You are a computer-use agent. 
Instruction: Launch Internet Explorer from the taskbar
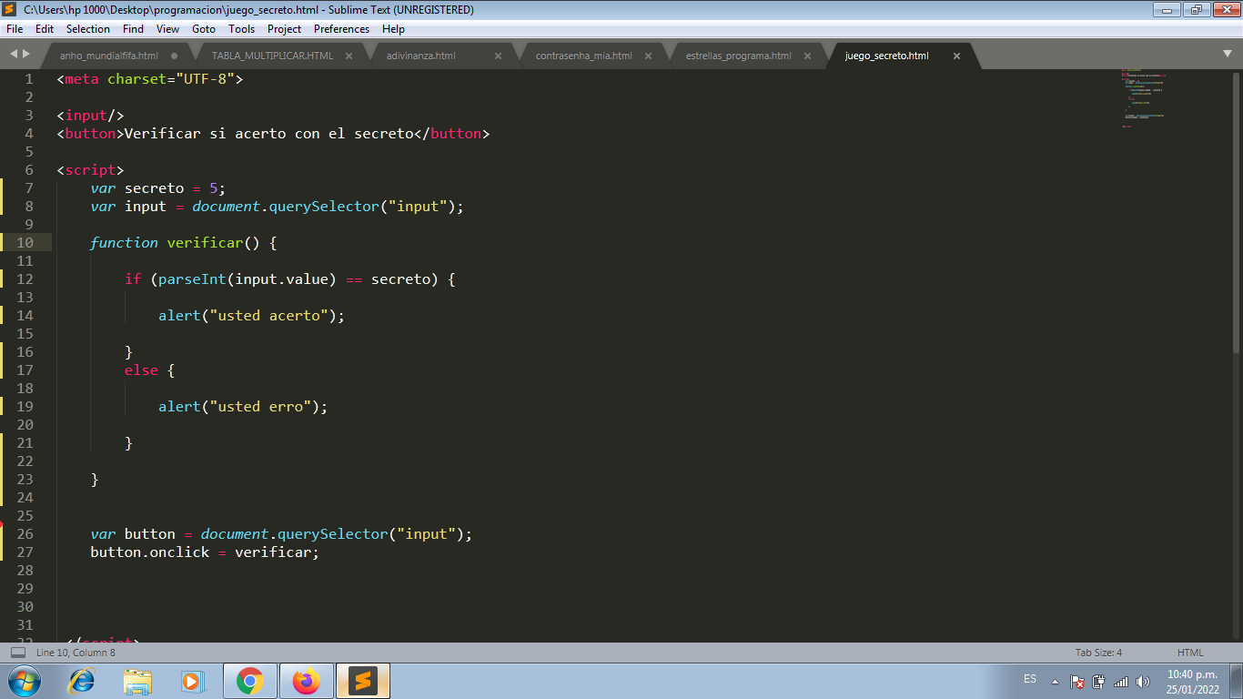pos(82,681)
